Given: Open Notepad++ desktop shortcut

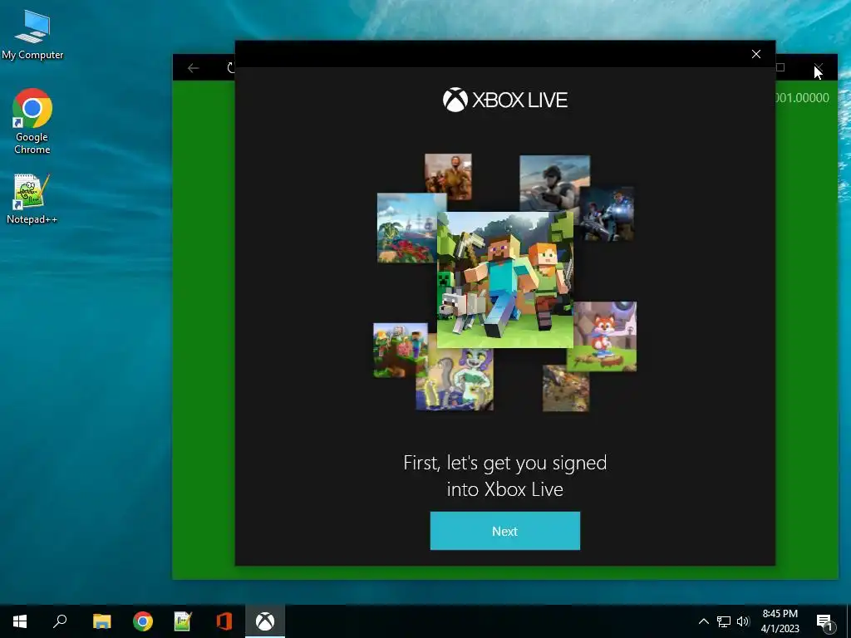Looking at the screenshot, I should point(32,199).
